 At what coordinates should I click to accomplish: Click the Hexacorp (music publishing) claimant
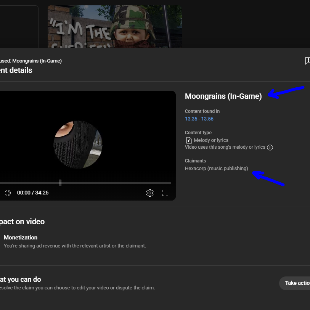(216, 169)
